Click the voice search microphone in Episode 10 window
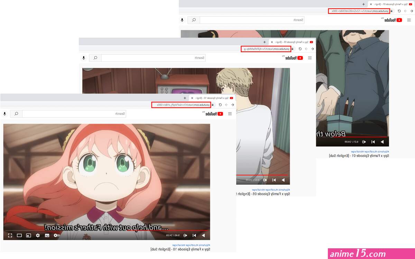The image size is (415, 259). [x=5, y=114]
